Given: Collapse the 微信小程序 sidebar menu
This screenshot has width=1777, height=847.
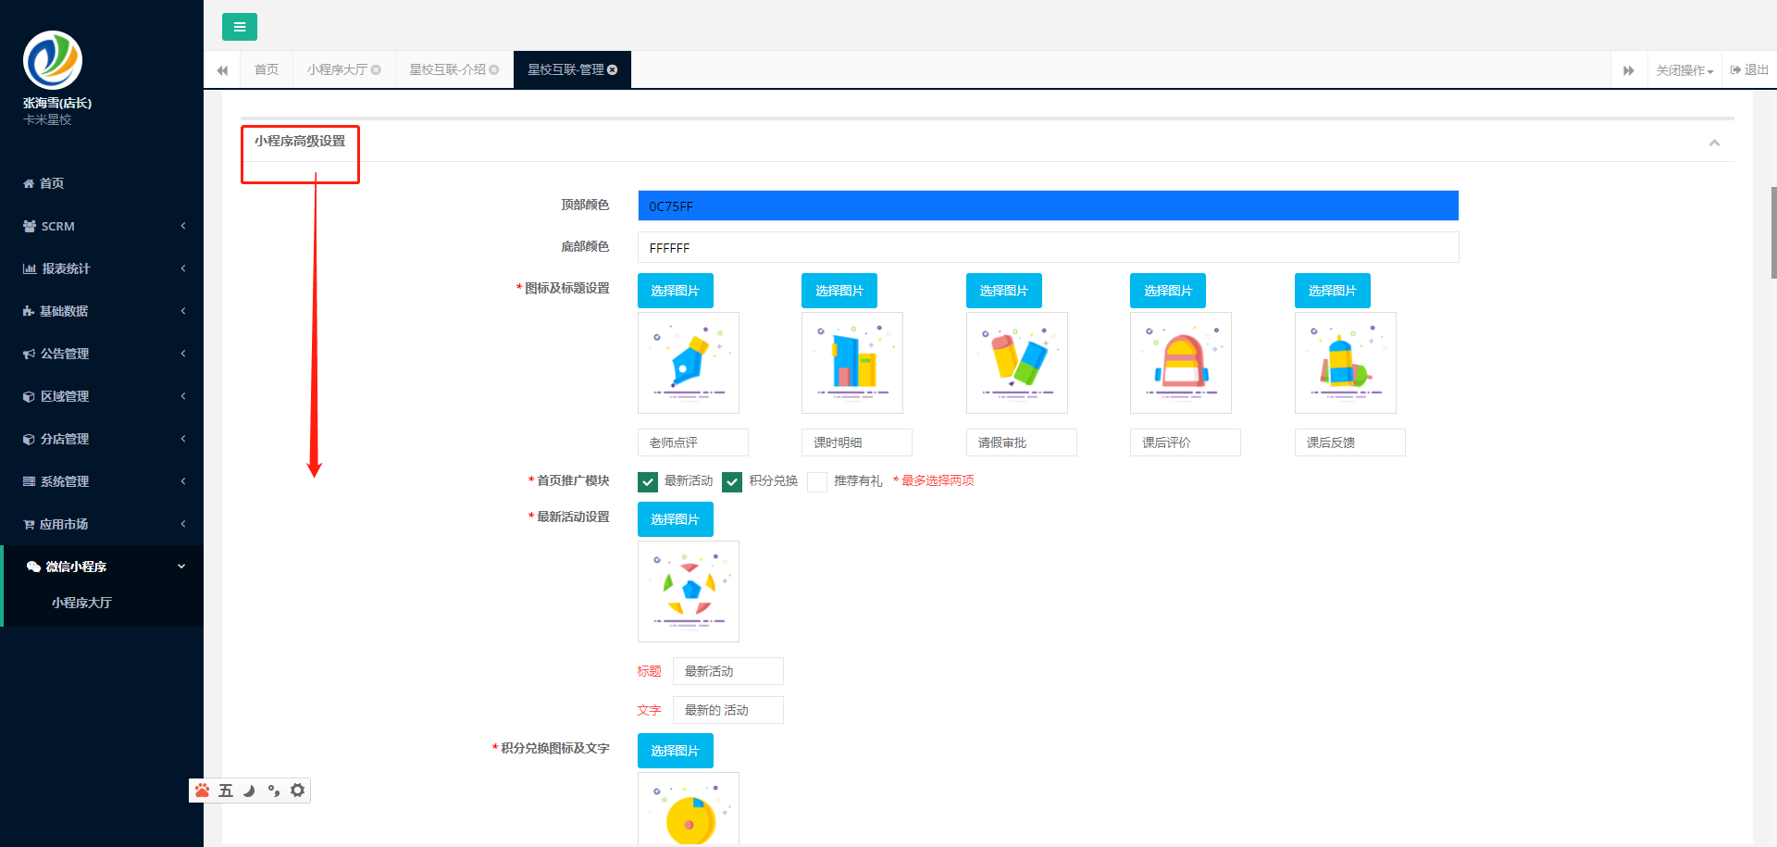Looking at the screenshot, I should tap(102, 567).
